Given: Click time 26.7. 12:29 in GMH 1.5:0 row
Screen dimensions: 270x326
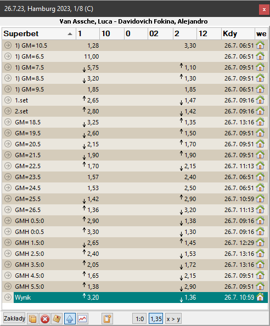Looking at the screenshot, I should (239, 243).
